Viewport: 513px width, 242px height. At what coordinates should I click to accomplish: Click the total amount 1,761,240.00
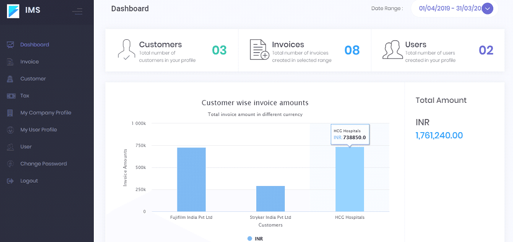[x=439, y=135]
